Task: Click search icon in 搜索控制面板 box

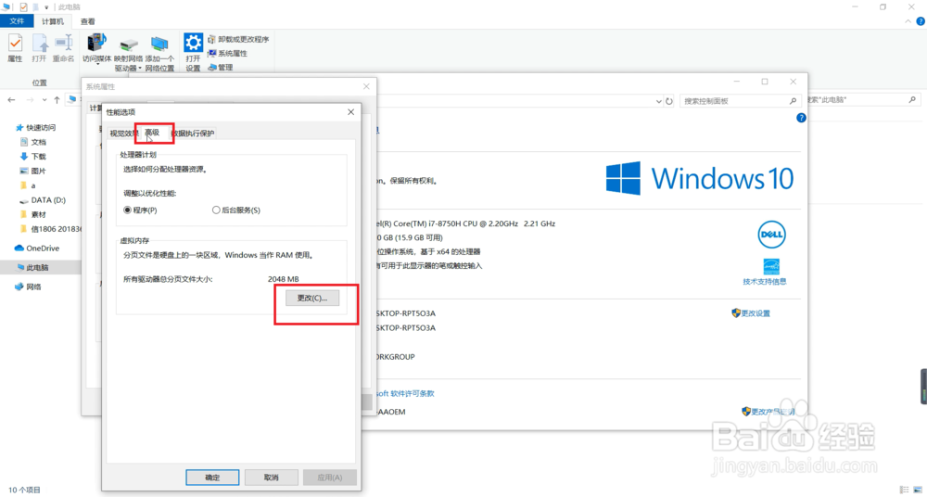Action: tap(793, 101)
